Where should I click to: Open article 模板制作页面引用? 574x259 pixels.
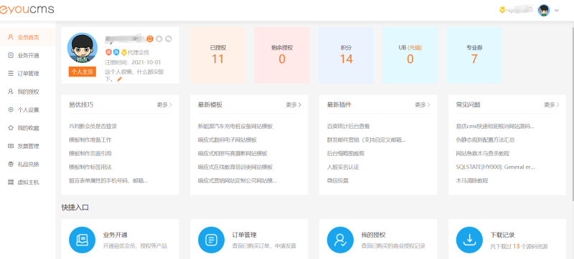(90, 153)
